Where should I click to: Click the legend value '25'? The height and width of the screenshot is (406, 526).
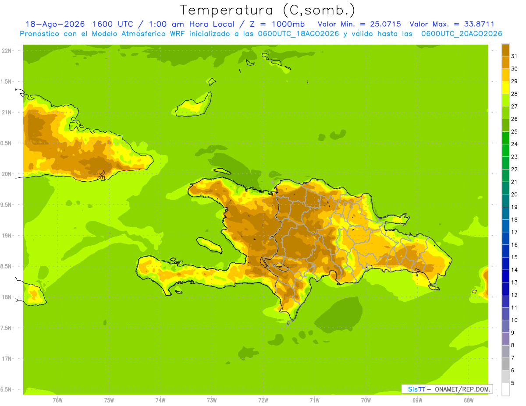point(515,131)
